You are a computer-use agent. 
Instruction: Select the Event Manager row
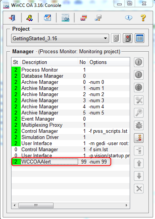point(71,119)
